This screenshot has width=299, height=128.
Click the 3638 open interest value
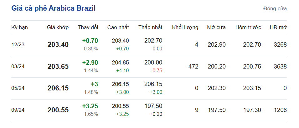280,67
